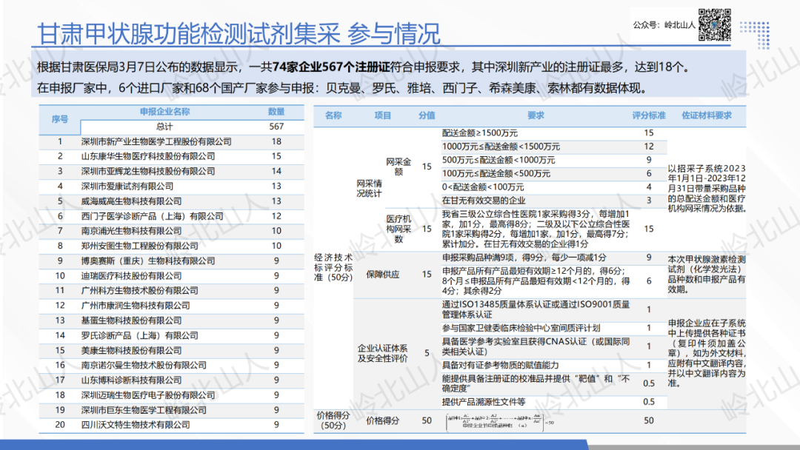Image resolution: width=800 pixels, height=450 pixels.
Task: Click the 迪瑞医疗科技股份有限公司 entry
Action: point(131,276)
